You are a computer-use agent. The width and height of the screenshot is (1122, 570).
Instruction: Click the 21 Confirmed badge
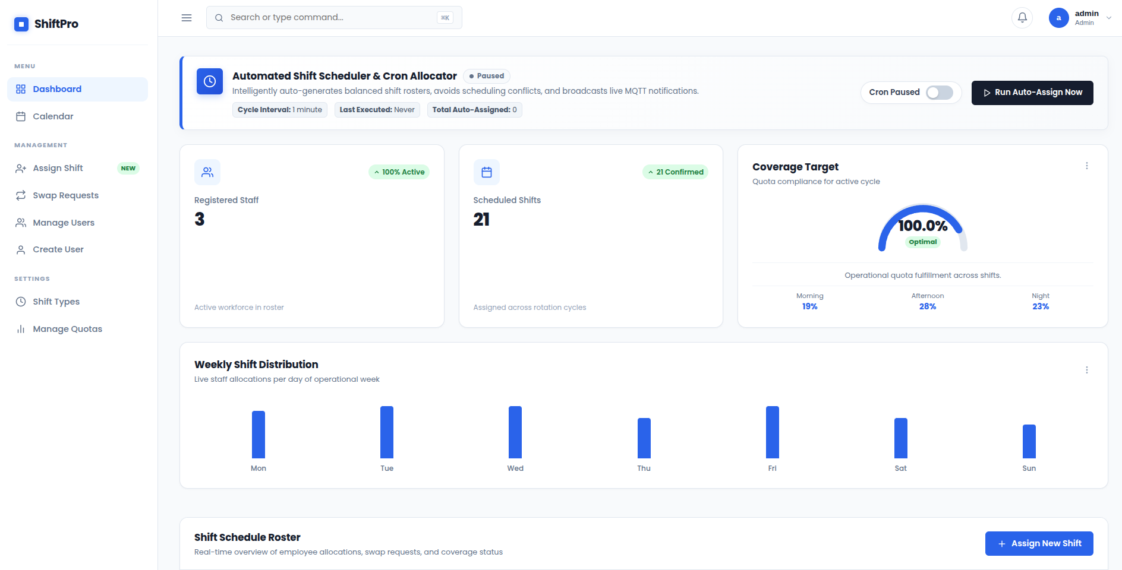675,172
